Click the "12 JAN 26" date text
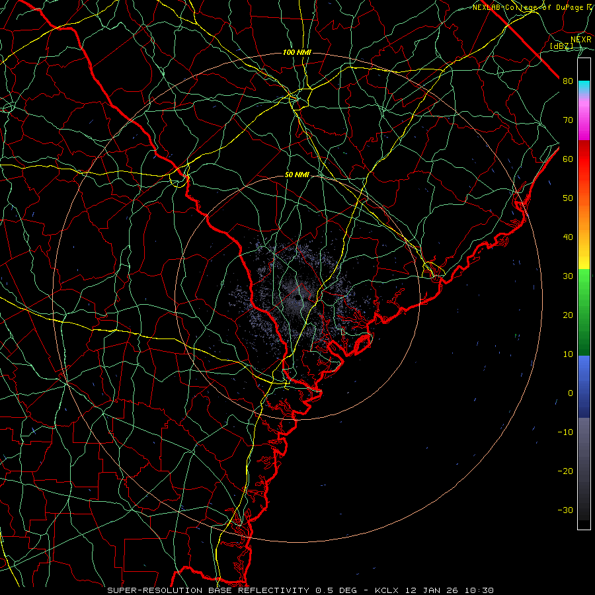The height and width of the screenshot is (595, 595). pos(432,590)
